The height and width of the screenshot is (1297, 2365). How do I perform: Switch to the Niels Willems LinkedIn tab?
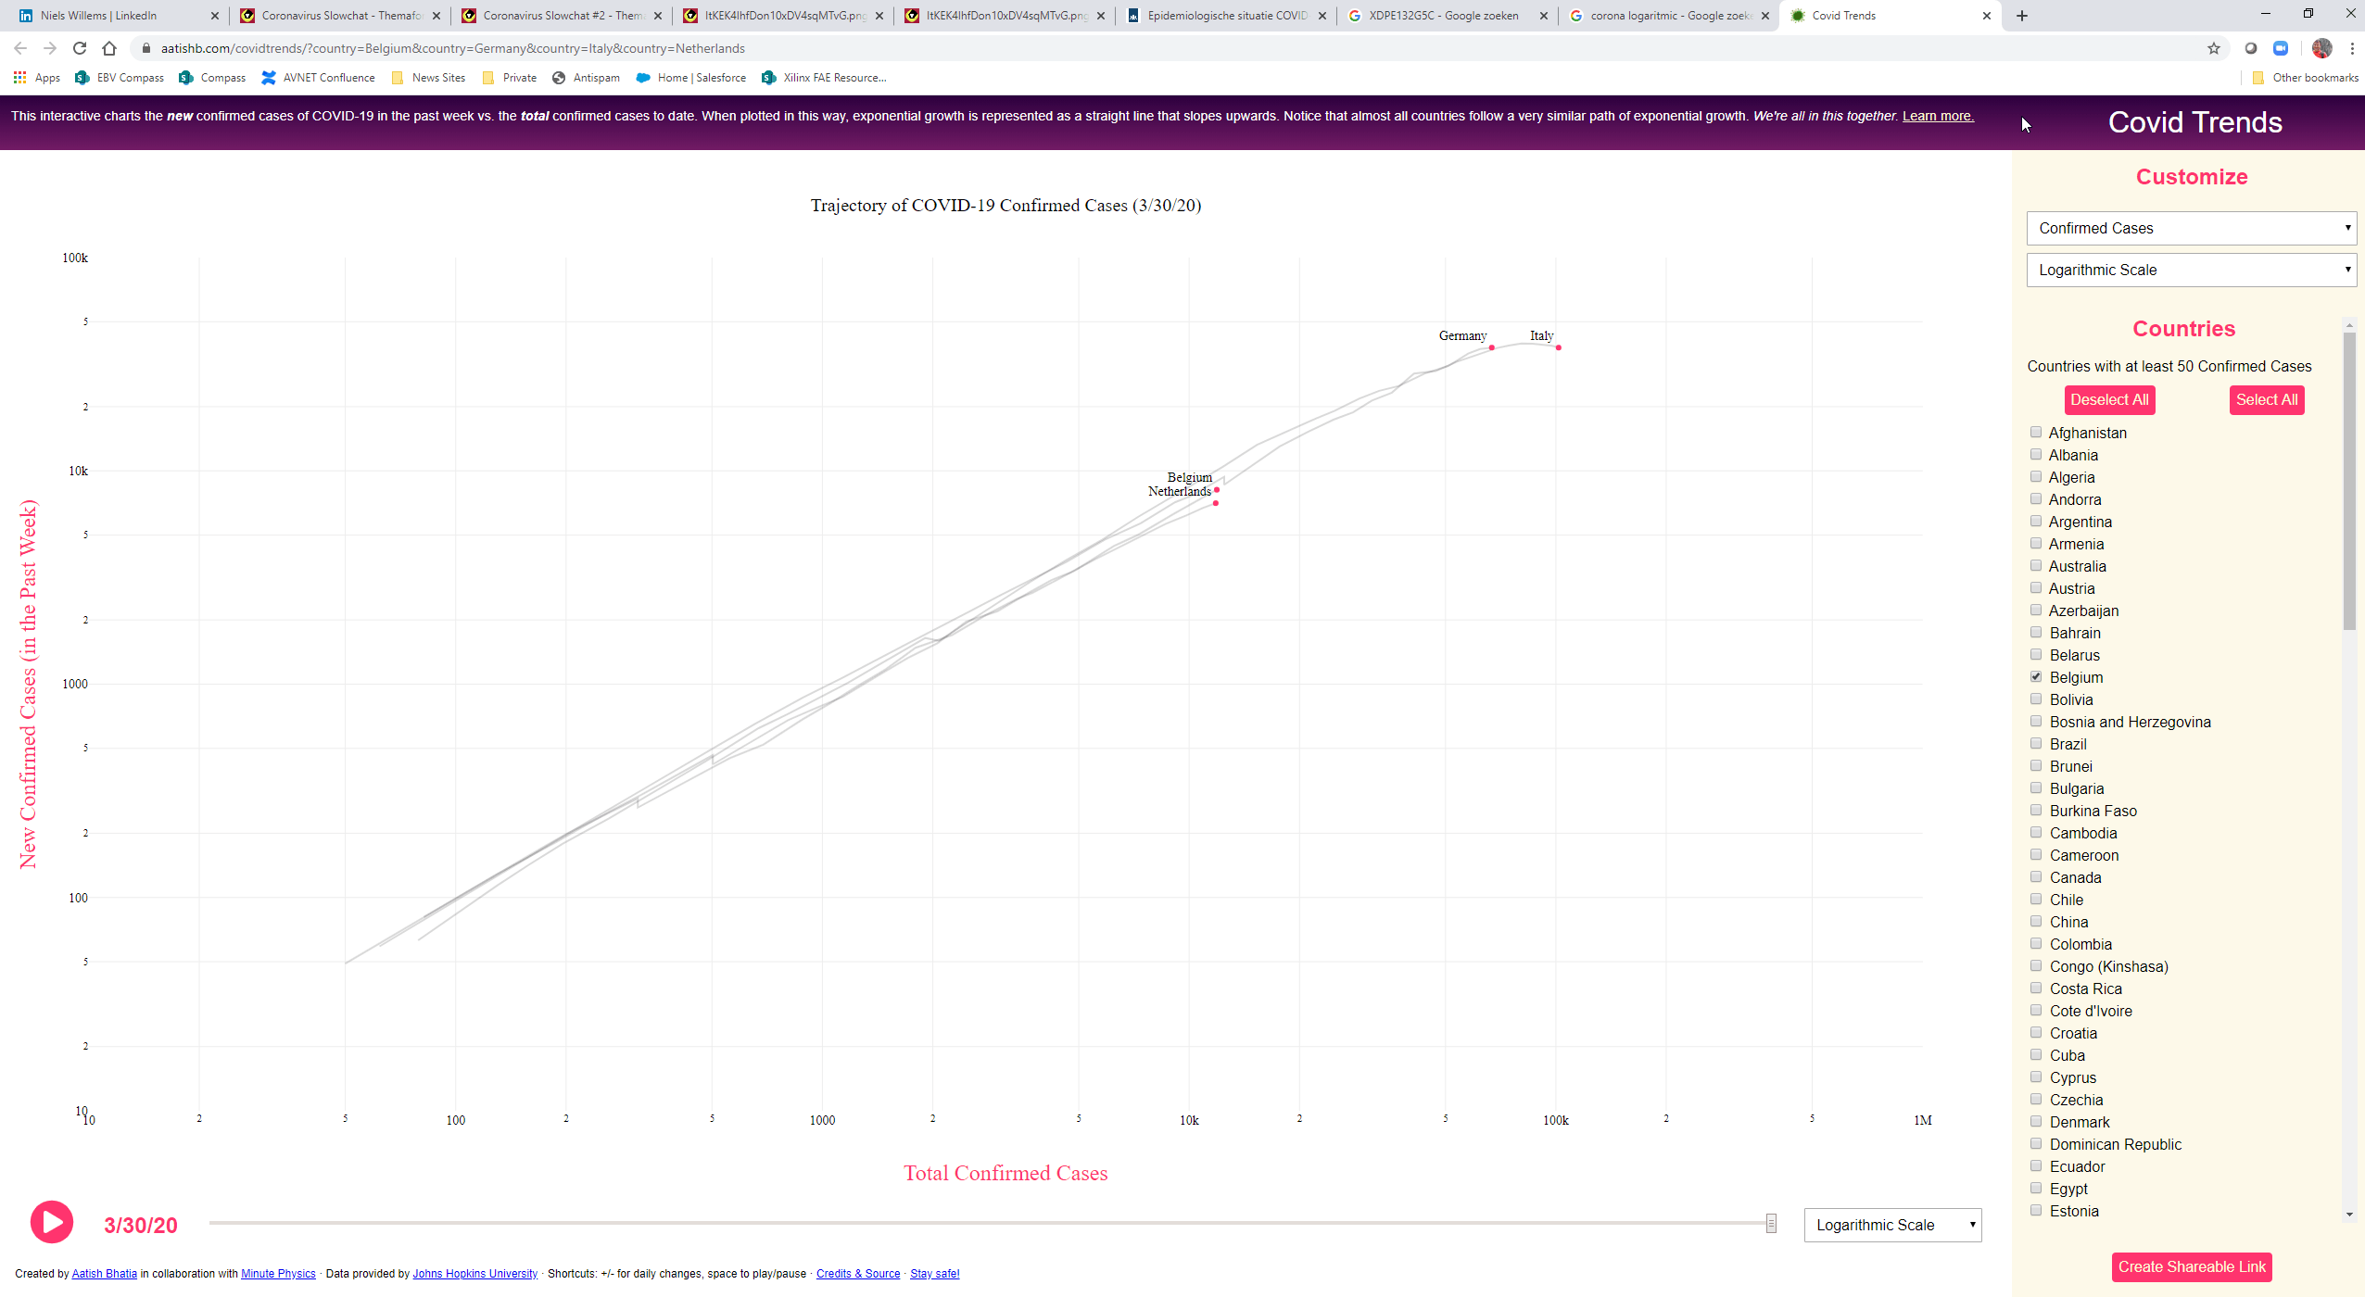pos(100,16)
